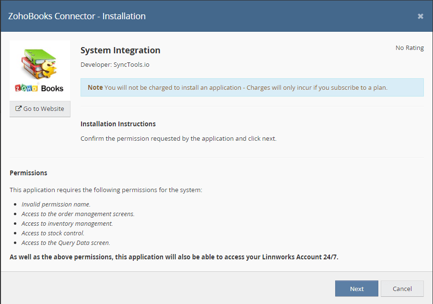
Task: Click the blue Note information banner
Action: [x=252, y=87]
